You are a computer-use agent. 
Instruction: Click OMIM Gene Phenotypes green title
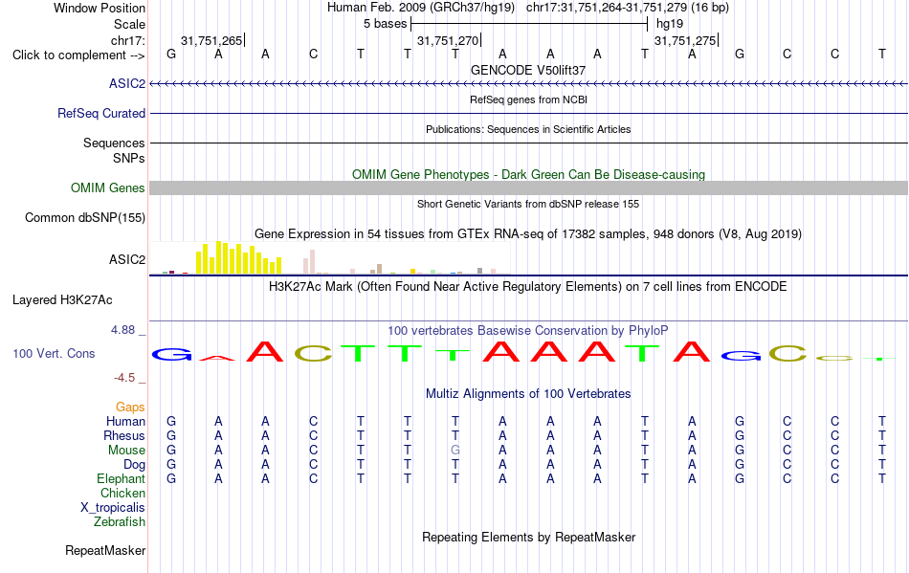tap(529, 174)
